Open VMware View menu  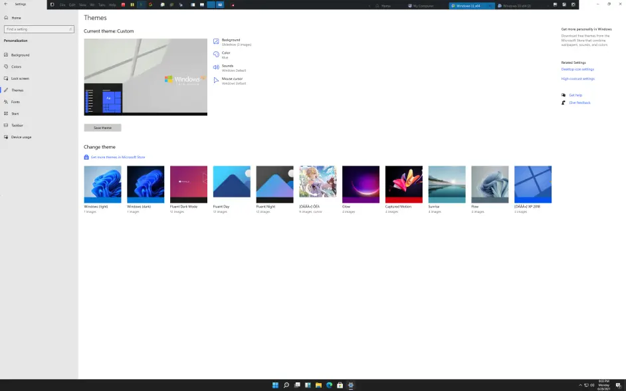pyautogui.click(x=82, y=5)
